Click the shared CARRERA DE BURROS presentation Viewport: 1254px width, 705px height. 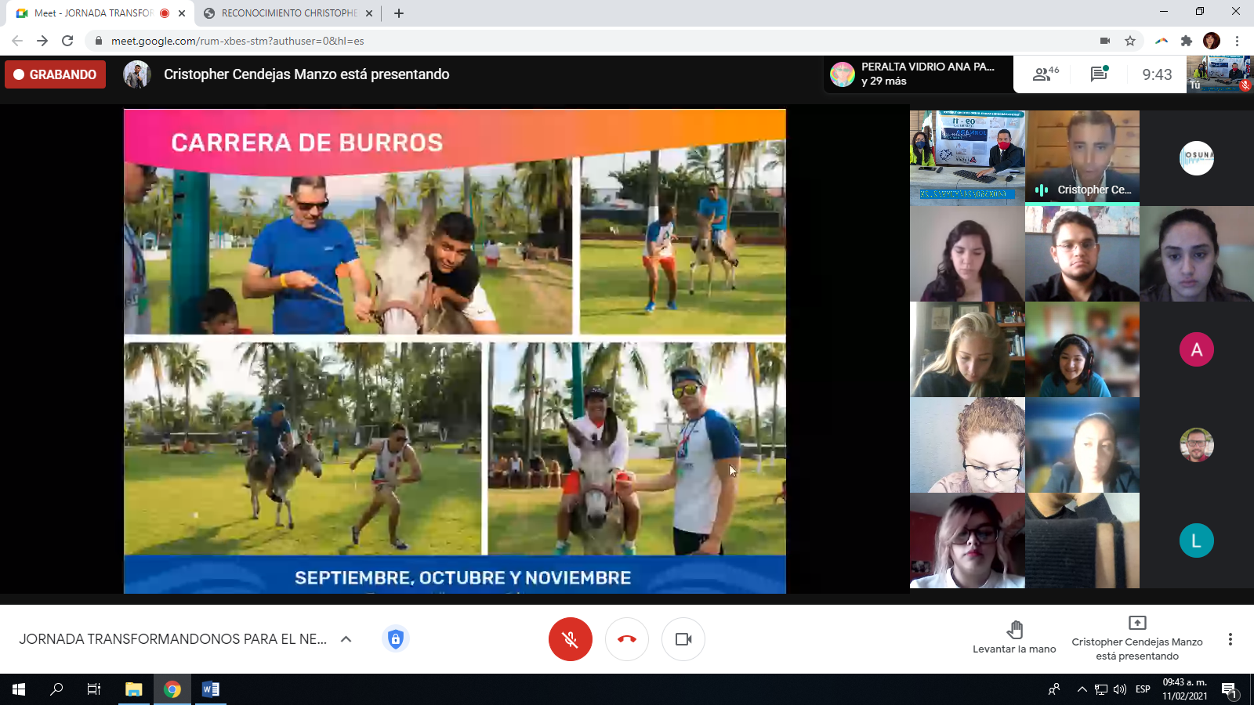tap(455, 351)
